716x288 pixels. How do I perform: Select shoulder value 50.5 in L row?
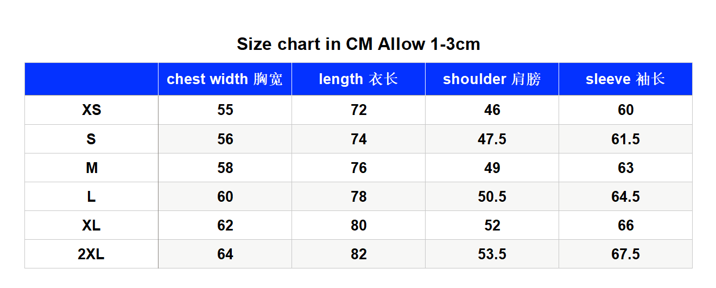click(492, 196)
